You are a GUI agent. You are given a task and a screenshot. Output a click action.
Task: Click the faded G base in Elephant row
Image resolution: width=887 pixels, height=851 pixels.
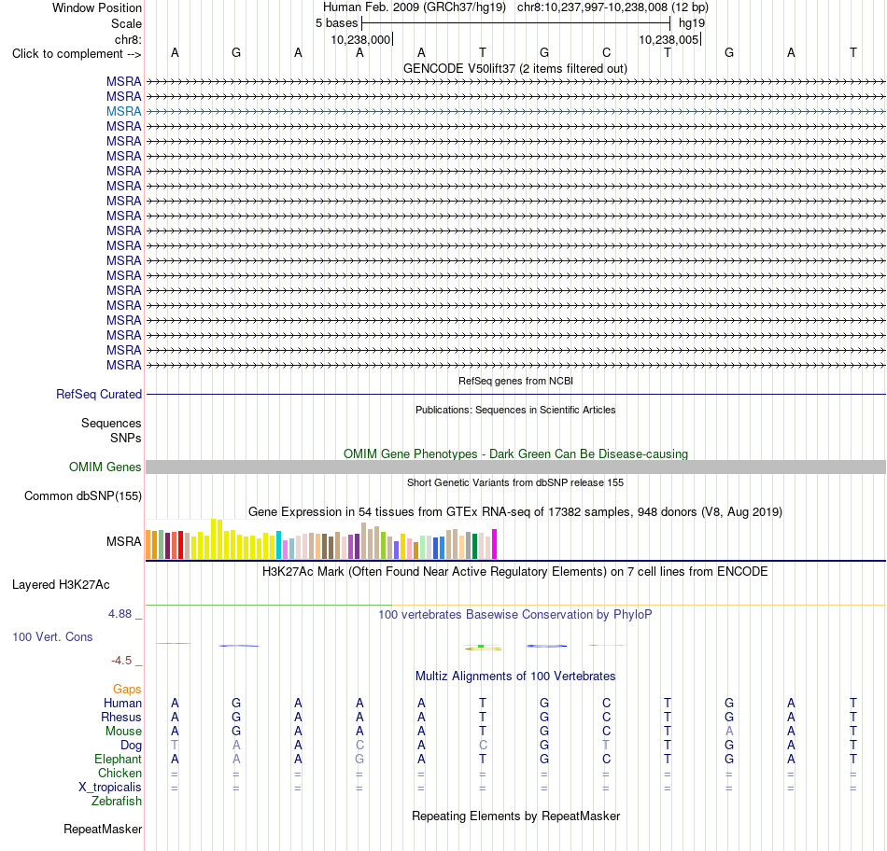[x=359, y=759]
